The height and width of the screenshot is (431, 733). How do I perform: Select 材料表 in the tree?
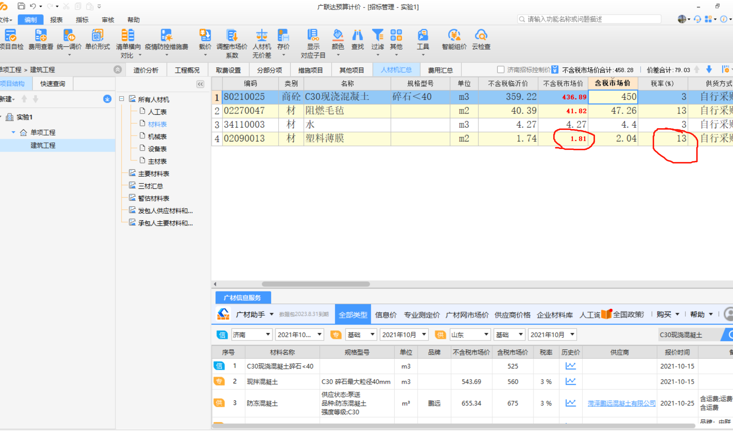(x=157, y=124)
